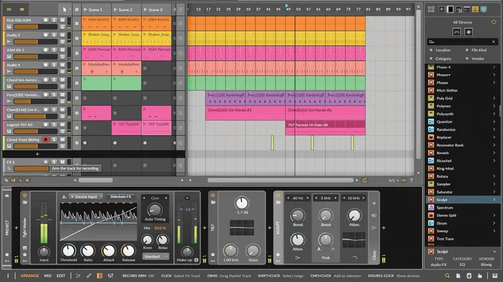Image resolution: width=503 pixels, height=282 pixels.
Task: Switch to EDIT view
Action: click(x=61, y=275)
